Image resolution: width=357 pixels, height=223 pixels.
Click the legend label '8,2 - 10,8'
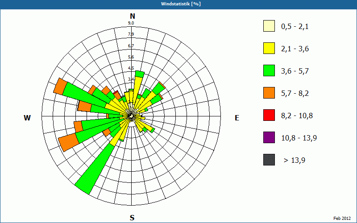tap(297, 116)
